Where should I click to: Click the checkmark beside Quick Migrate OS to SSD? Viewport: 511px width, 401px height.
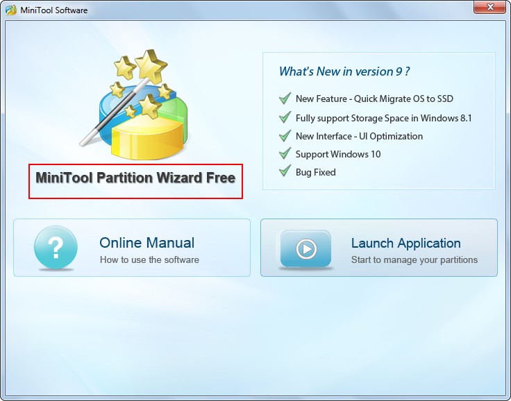[x=285, y=99]
